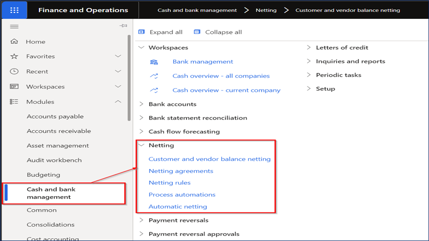Open the Home menu item
The width and height of the screenshot is (429, 241).
click(36, 42)
